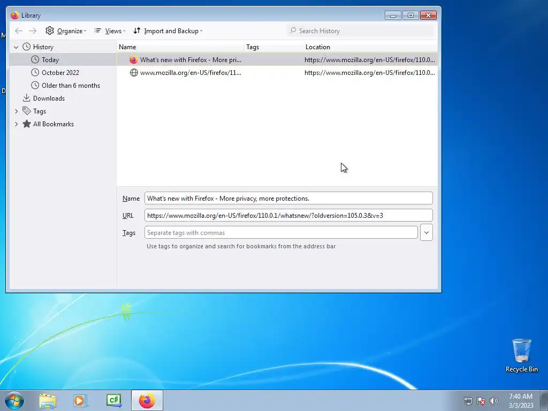
Task: Click the clock icon beside Today
Action: [35, 60]
